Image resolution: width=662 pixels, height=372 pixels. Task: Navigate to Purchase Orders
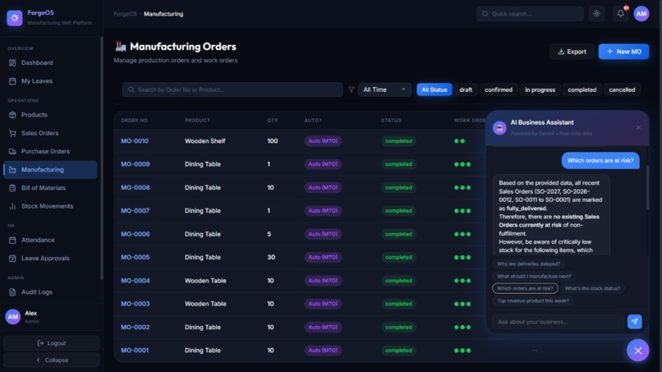51,151
